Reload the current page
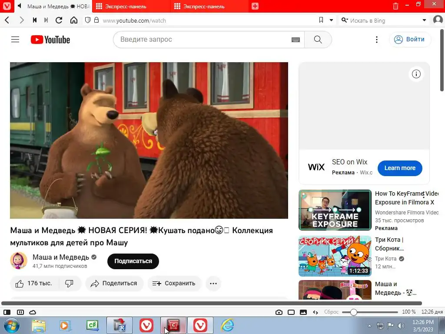The height and width of the screenshot is (334, 445). pyautogui.click(x=59, y=20)
